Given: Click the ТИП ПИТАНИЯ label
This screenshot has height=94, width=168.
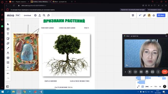Looking at the screenshot, I should tap(47, 28).
